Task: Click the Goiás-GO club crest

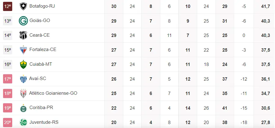Action: coord(23,21)
